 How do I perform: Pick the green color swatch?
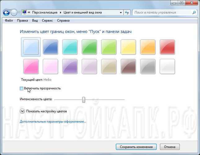pyautogui.click(x=89, y=47)
